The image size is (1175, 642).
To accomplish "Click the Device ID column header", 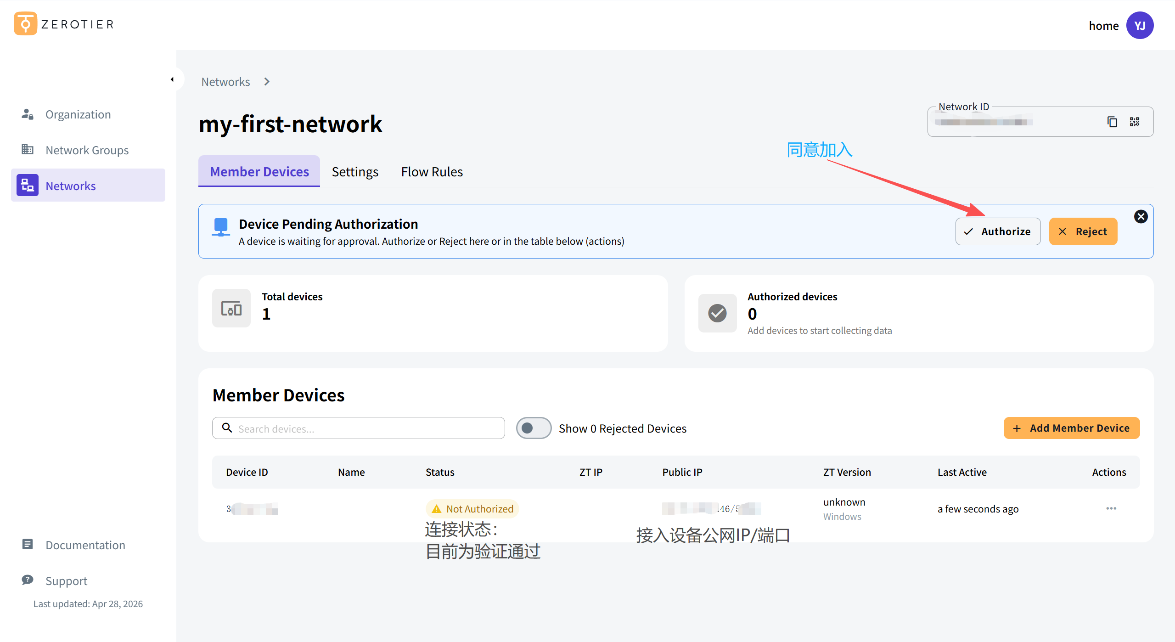I will (247, 472).
